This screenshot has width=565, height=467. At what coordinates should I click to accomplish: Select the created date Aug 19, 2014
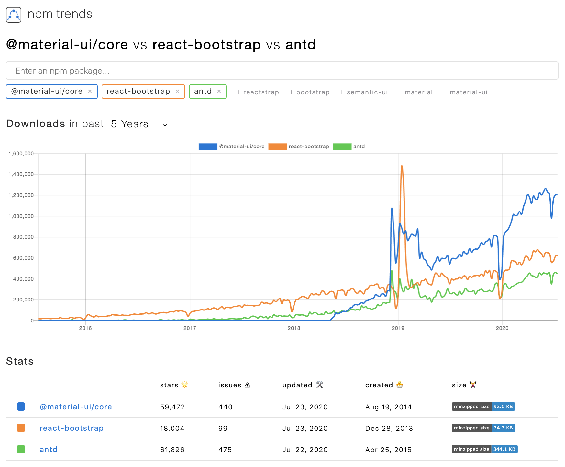coord(388,407)
